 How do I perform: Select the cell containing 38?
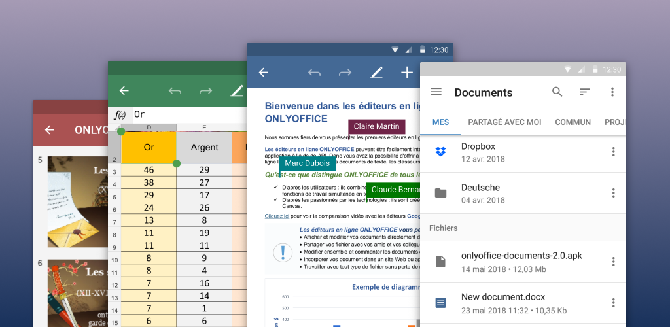pos(149,182)
